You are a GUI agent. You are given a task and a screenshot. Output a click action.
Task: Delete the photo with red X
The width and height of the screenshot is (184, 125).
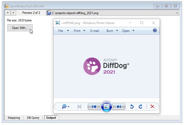(x=152, y=106)
